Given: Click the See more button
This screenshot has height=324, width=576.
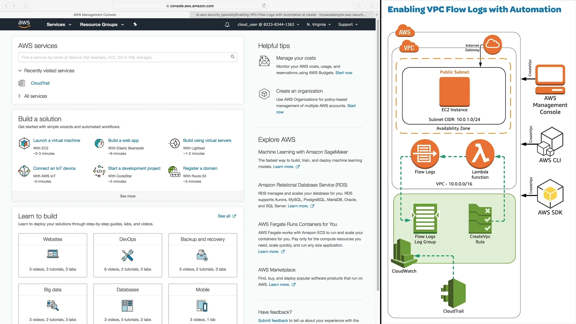Looking at the screenshot, I should 127,196.
